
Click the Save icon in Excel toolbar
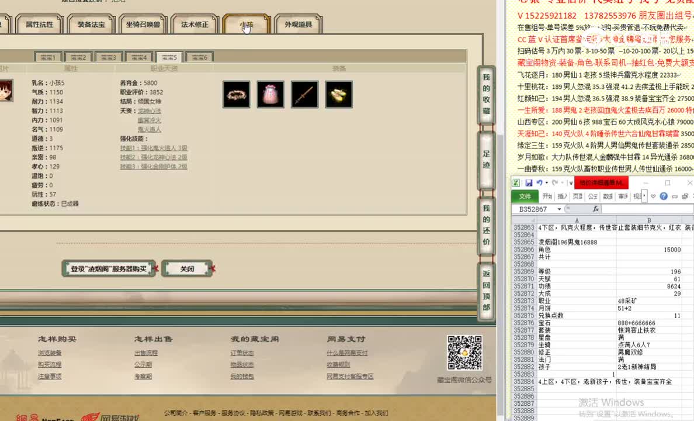530,182
